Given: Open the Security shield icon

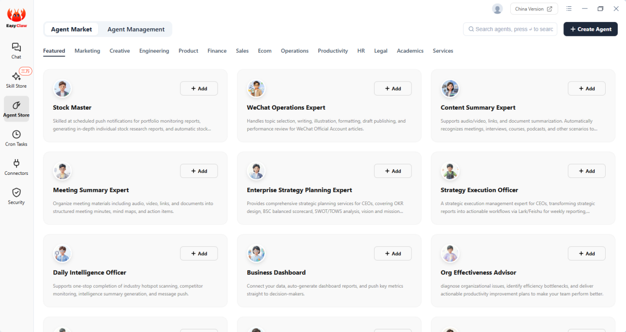Looking at the screenshot, I should click(16, 193).
